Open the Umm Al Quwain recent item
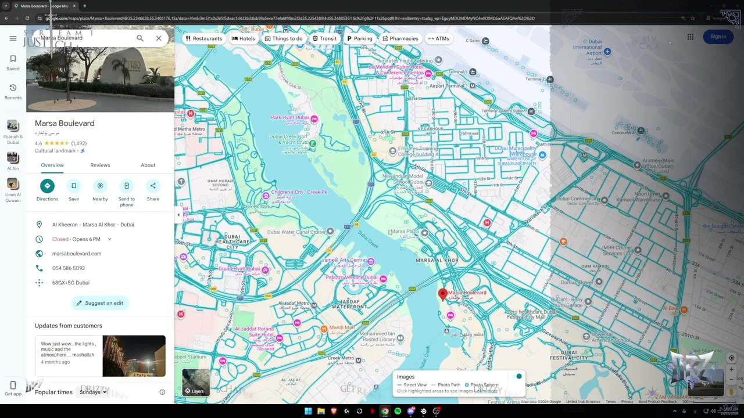This screenshot has height=418, width=744. [x=13, y=190]
